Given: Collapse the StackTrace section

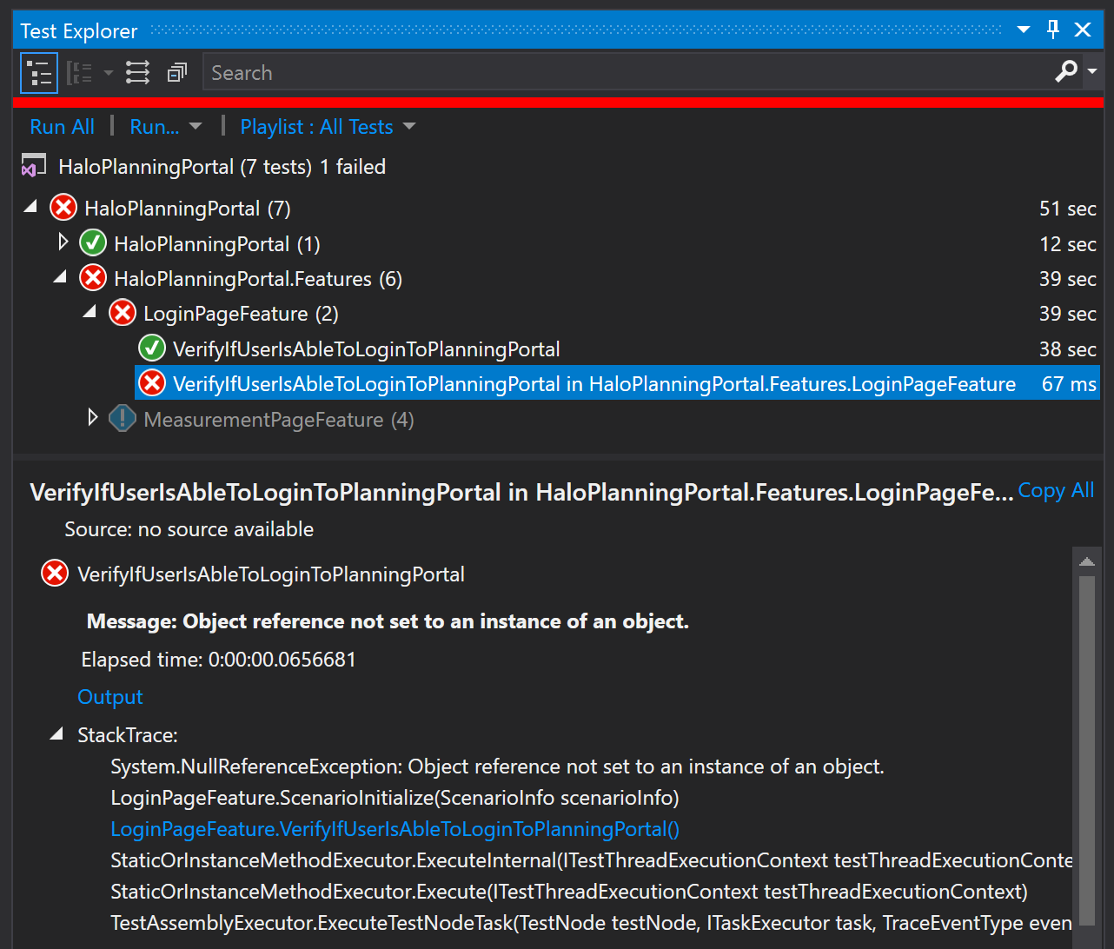Looking at the screenshot, I should pyautogui.click(x=55, y=733).
